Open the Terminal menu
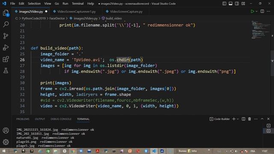274x154 pixels. (x=77, y=3)
